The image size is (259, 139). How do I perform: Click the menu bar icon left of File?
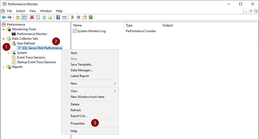[x=3, y=11]
